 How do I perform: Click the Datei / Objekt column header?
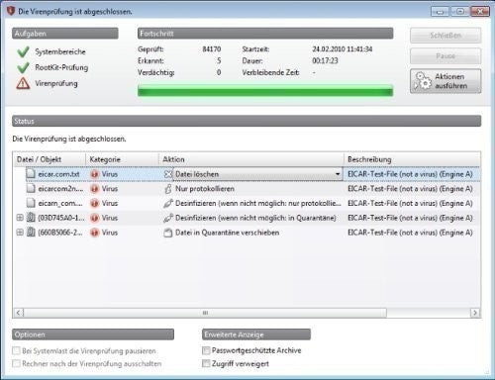(x=49, y=159)
